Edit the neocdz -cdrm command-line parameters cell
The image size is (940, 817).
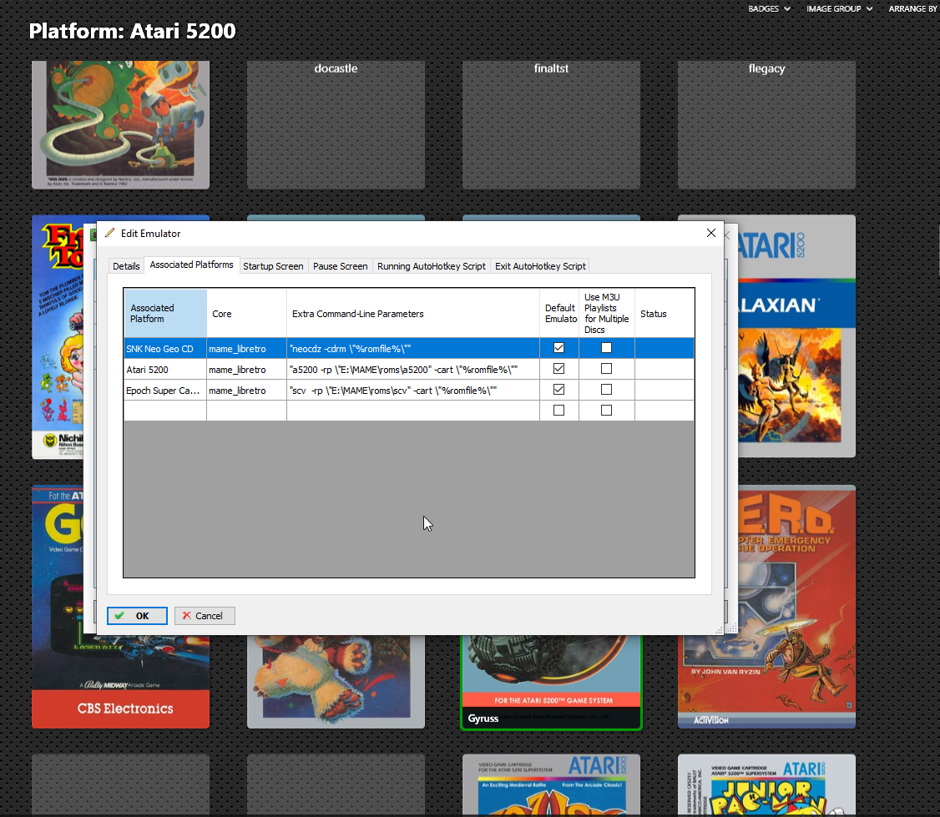tap(413, 348)
